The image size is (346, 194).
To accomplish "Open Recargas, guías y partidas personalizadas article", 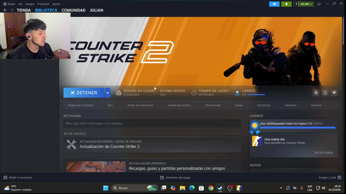I will (177, 168).
